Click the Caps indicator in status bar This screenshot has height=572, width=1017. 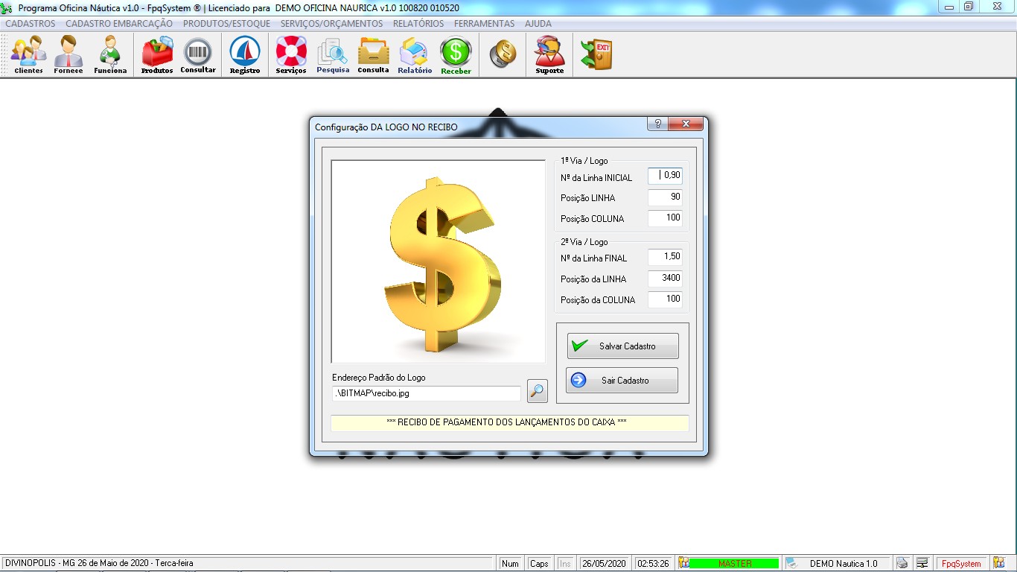[539, 564]
